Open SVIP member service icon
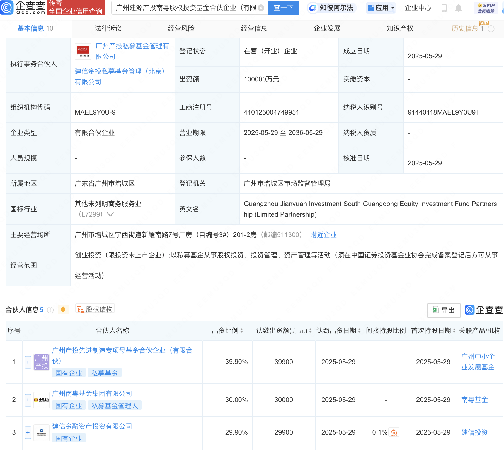 (486, 8)
